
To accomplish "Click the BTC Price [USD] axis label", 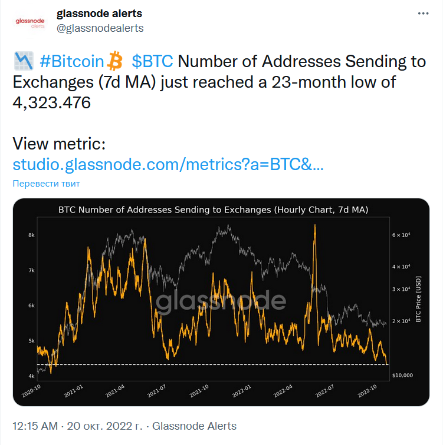I will coord(418,300).
